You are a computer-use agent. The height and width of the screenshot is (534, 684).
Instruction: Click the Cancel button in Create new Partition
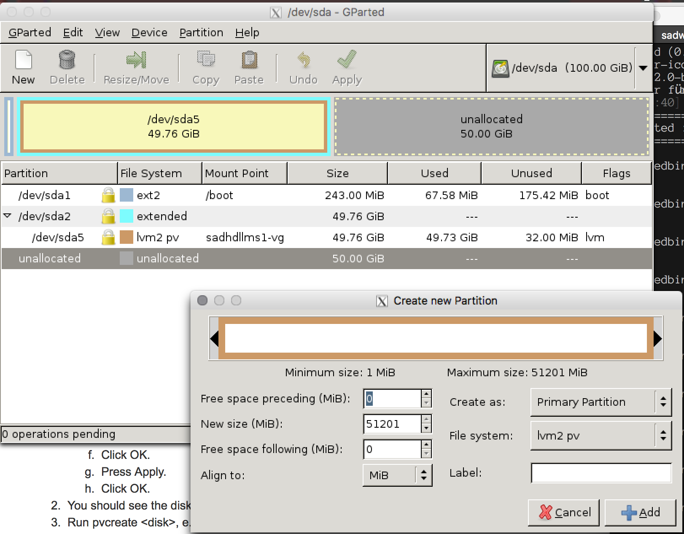point(564,512)
